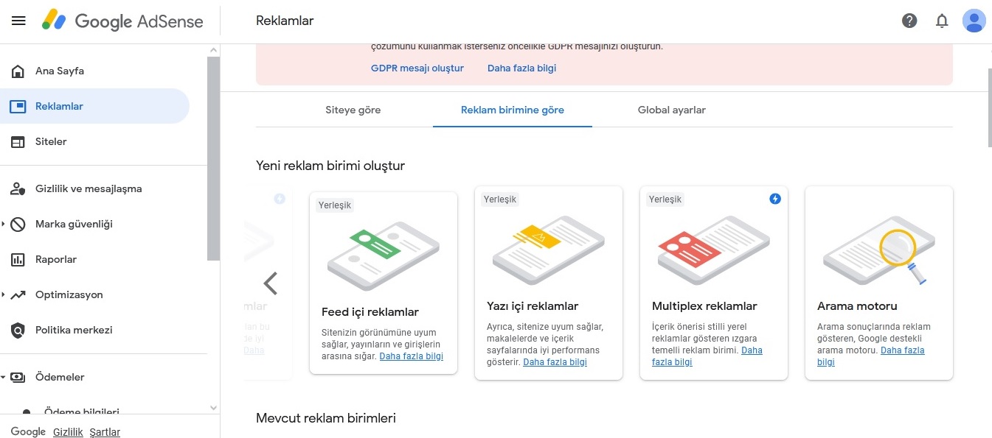
Task: Switch to the Global ayarlar tab
Action: (x=672, y=110)
